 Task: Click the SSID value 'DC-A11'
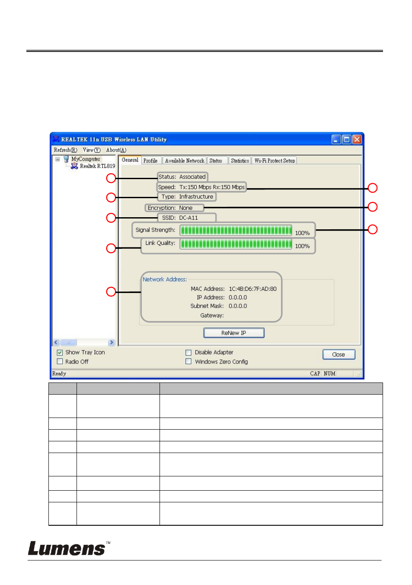pyautogui.click(x=188, y=218)
